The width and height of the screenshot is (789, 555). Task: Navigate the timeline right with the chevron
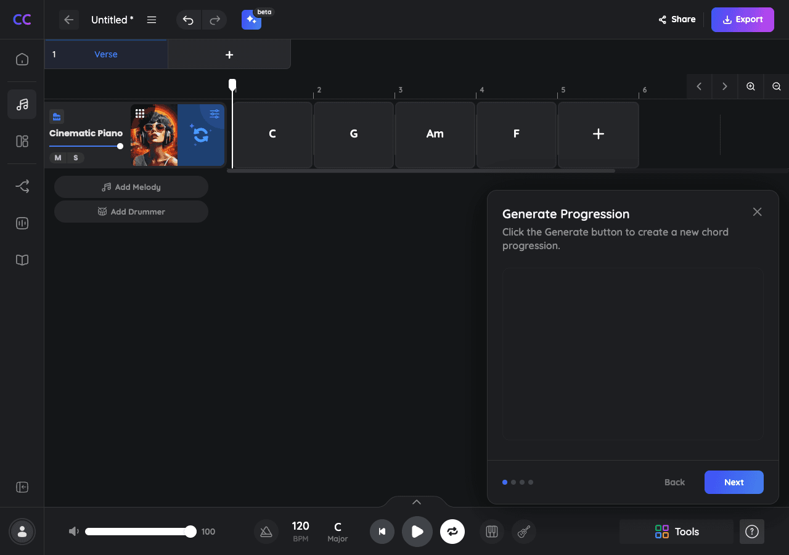[x=725, y=86]
